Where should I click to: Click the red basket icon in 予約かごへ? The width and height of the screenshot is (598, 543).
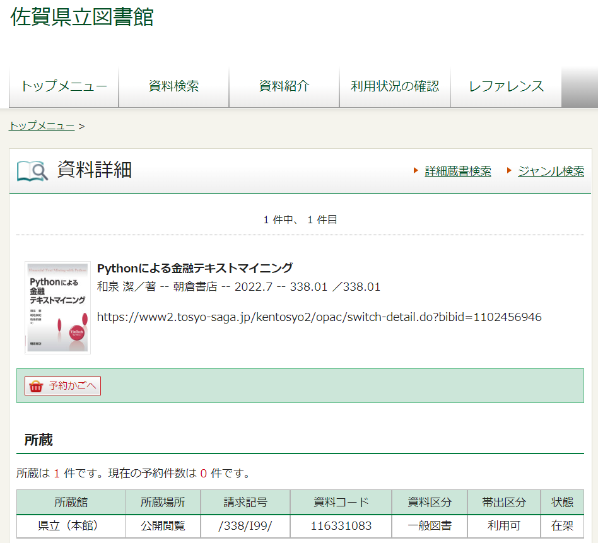36,386
